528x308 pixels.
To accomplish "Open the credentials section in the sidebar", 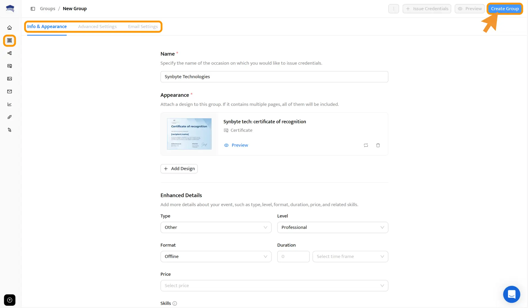I will (10, 66).
